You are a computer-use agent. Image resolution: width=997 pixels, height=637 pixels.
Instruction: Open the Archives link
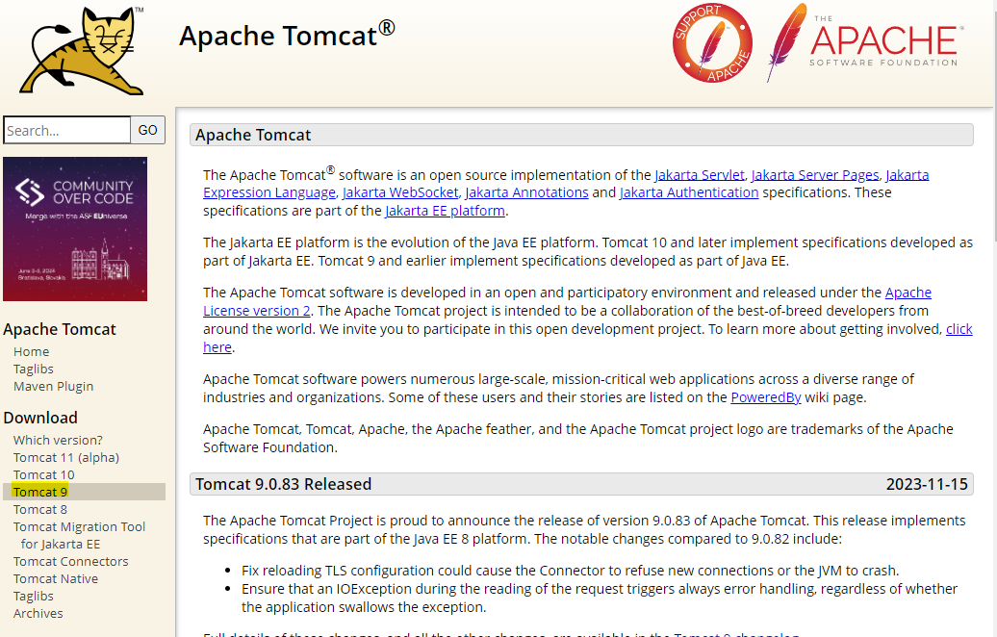38,614
